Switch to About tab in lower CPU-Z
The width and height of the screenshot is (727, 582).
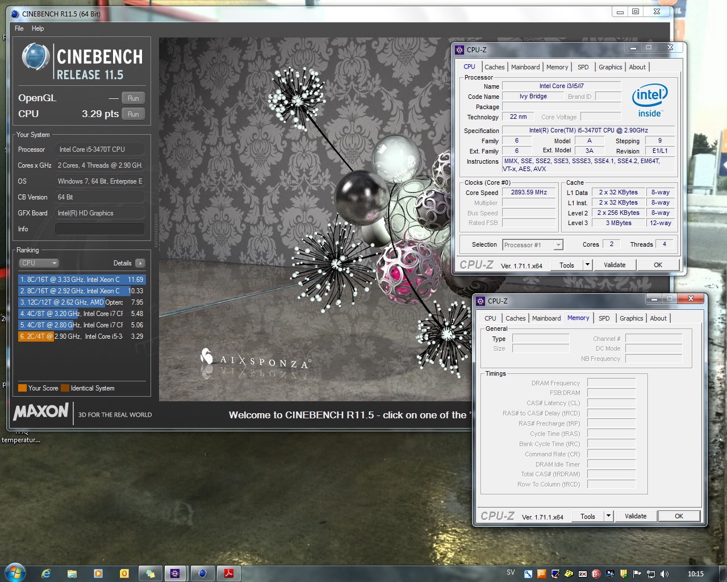coord(658,318)
